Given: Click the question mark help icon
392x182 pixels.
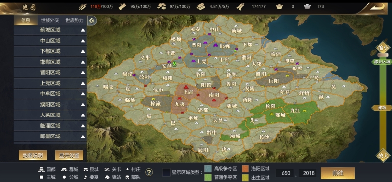Looking at the screenshot, I should coord(149,172).
